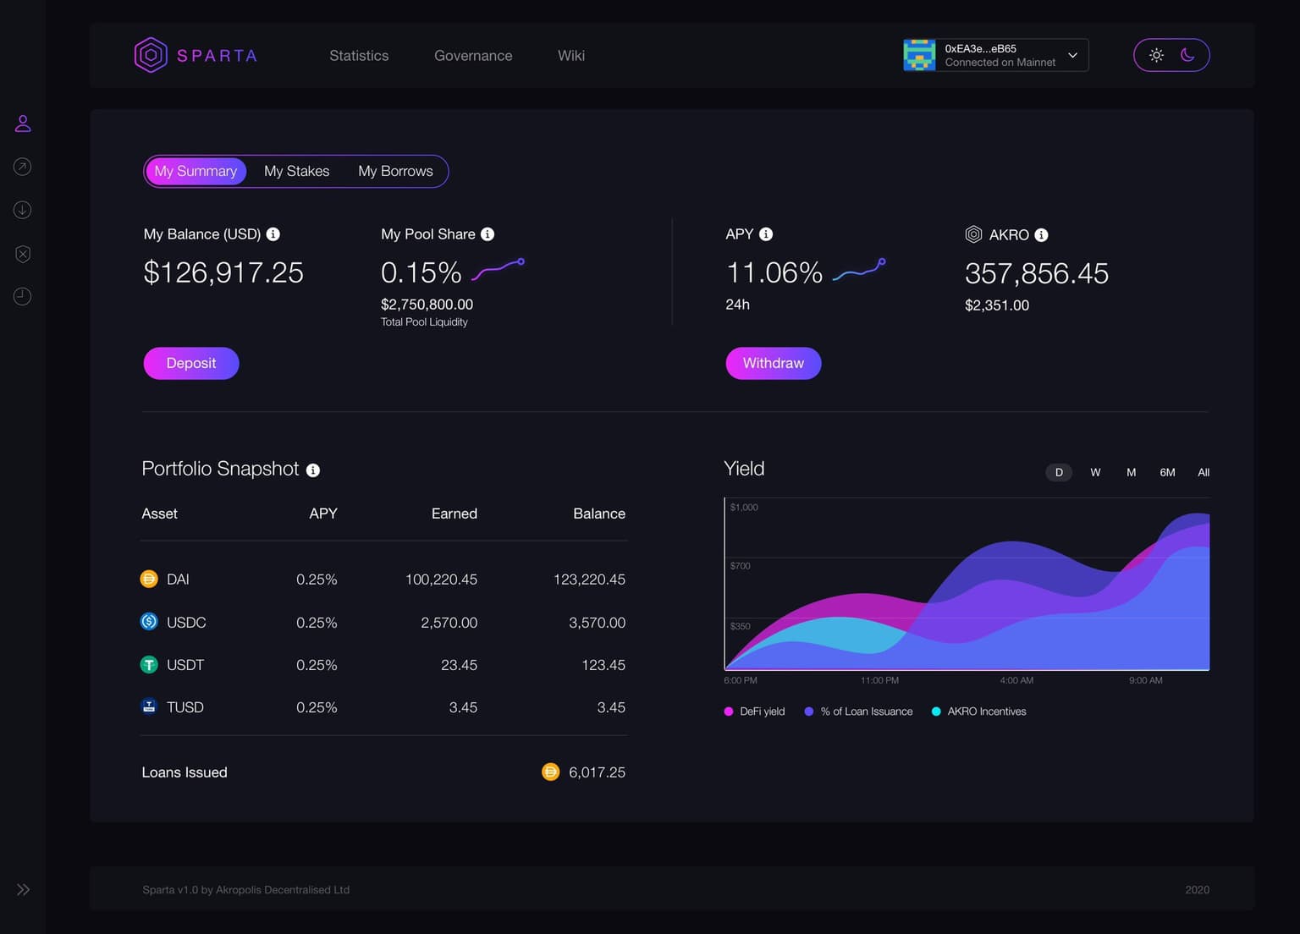Viewport: 1300px width, 934px height.
Task: Open the clock history sidebar icon
Action: [23, 296]
